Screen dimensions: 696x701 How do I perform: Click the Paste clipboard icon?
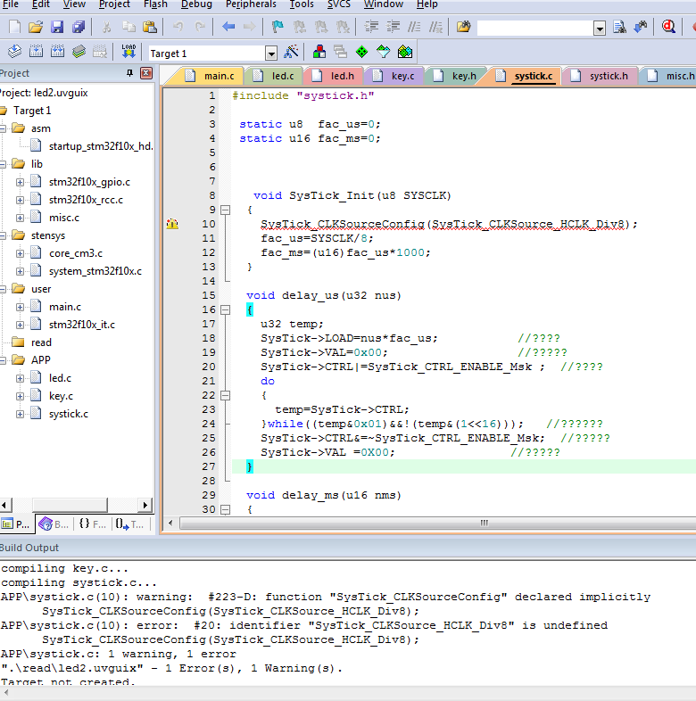click(149, 27)
